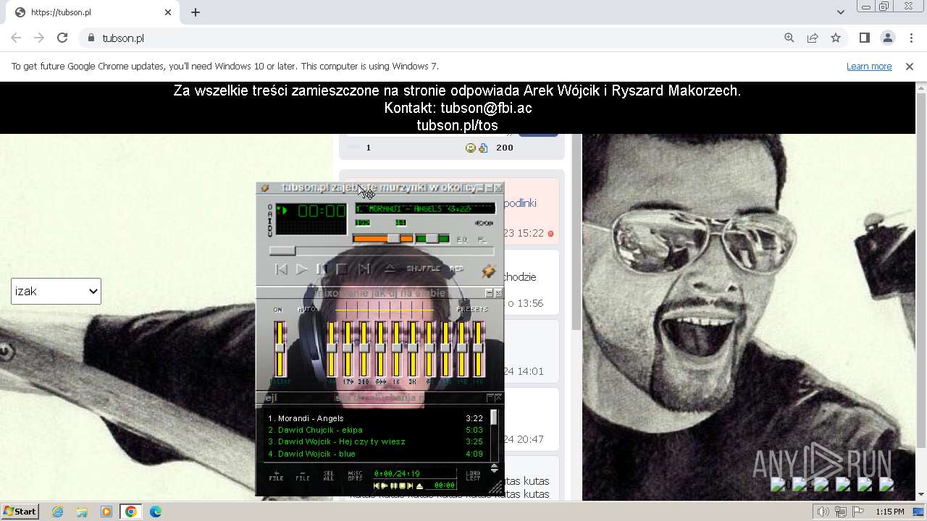Click the Winamp lightning bolt about icon
This screenshot has height=521, width=927.
click(488, 271)
